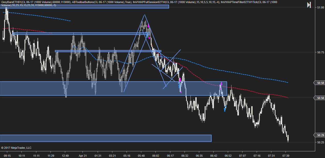Click the 03:21 time axis label
The width and height of the screenshot is (325, 158).
112,156
